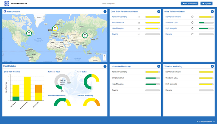Screen dimensions: 217x124
Task: Open Bavaria in Performance Status
Action: pos(115,34)
